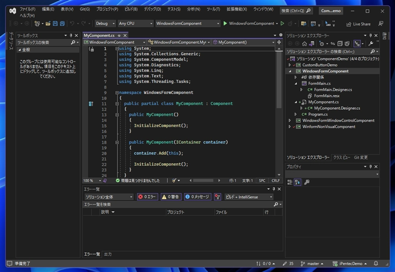Collapse all nodes in the Solution Explorer toolbar
Image resolution: width=395 pixels, height=272 pixels.
tap(339, 44)
